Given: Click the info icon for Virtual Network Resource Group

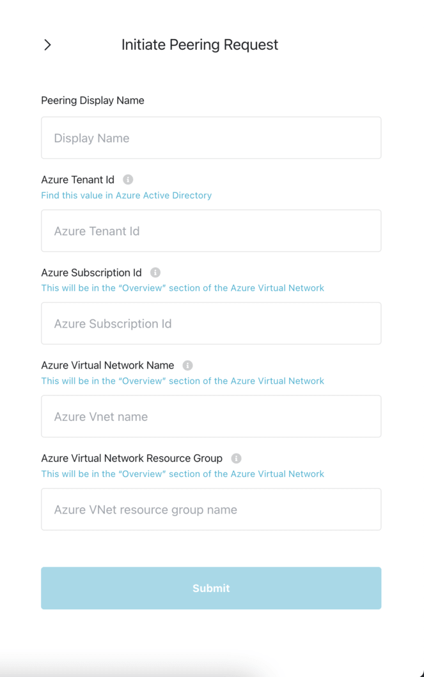Looking at the screenshot, I should click(236, 459).
